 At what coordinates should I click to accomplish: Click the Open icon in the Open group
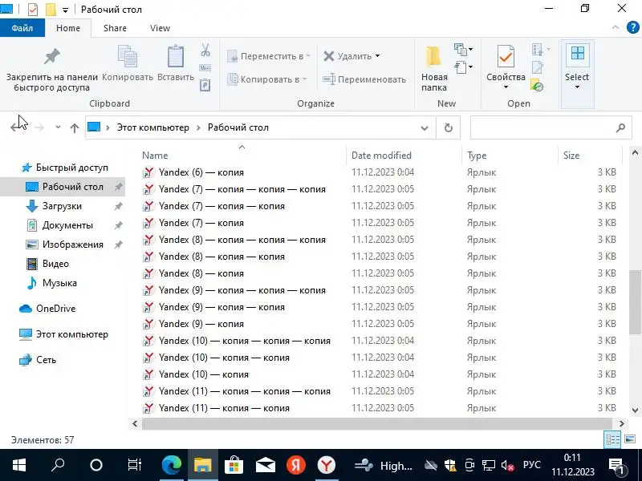point(537,50)
